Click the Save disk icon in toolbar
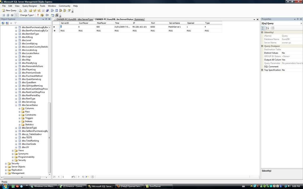 [x=43, y=11]
